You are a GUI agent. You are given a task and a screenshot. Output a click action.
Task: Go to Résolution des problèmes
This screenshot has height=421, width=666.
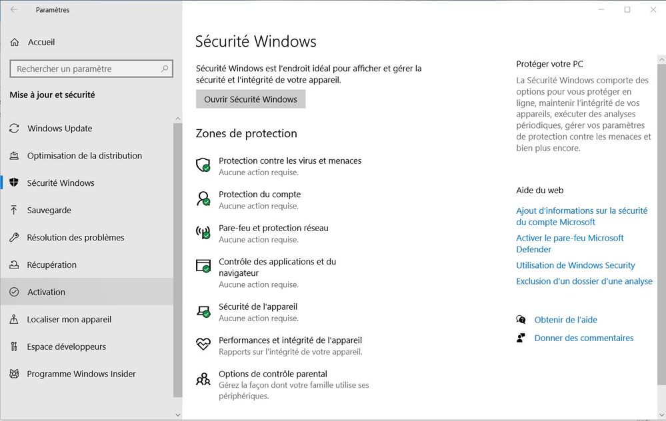75,237
